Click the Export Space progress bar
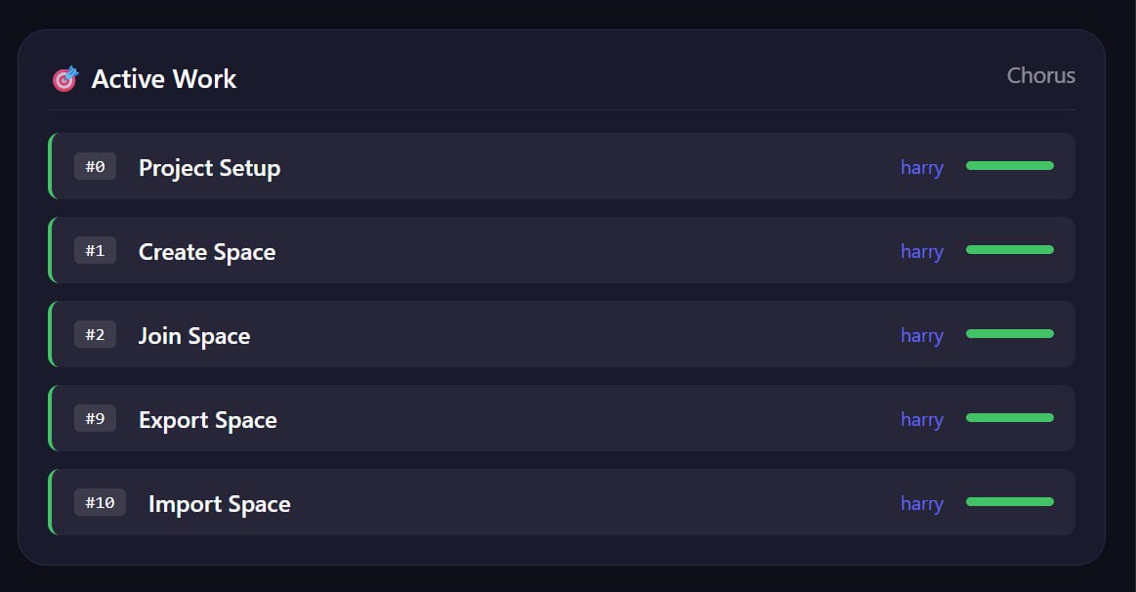The height and width of the screenshot is (592, 1136). 1009,418
